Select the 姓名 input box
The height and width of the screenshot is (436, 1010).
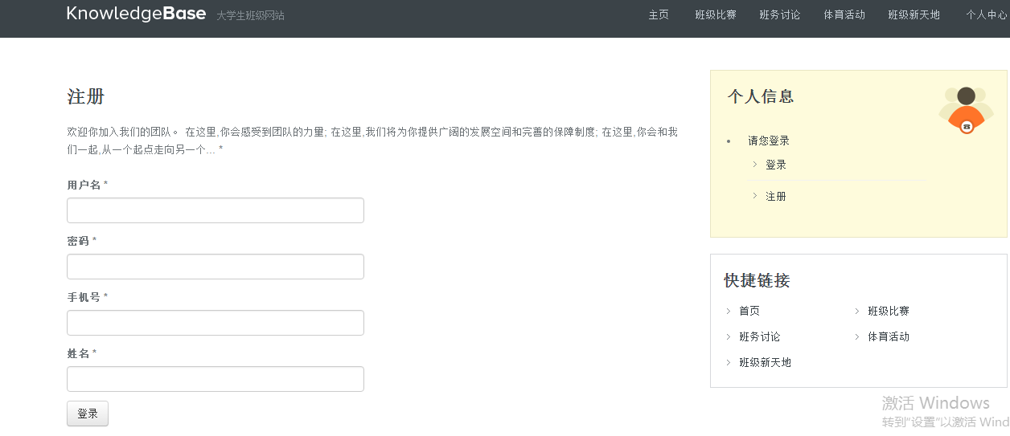click(x=216, y=379)
